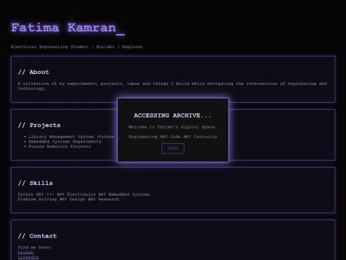
Task: Click 'Welcome to Fatima's digital space.' text
Action: pos(172,127)
